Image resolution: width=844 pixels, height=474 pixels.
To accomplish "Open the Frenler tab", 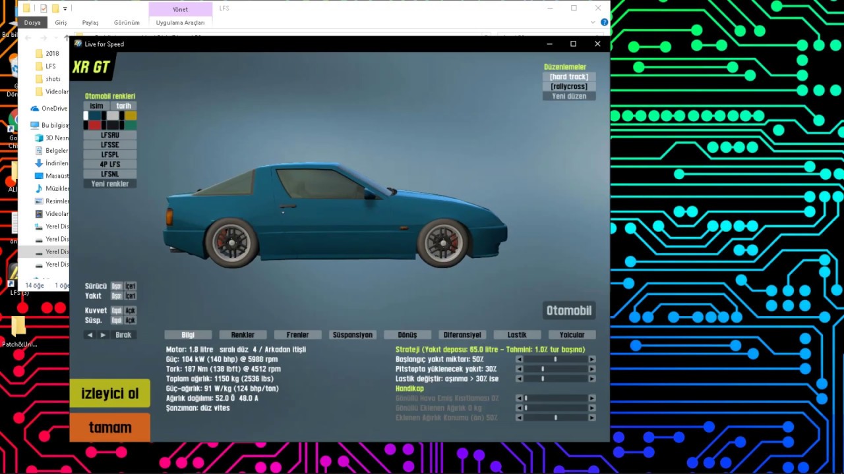I will coord(297,335).
